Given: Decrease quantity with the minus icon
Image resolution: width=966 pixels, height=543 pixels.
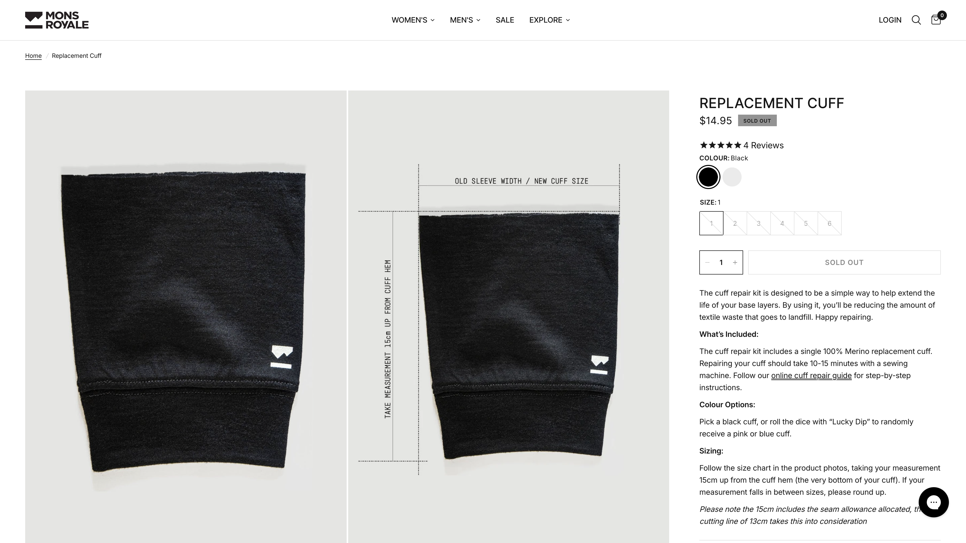Looking at the screenshot, I should tap(707, 262).
